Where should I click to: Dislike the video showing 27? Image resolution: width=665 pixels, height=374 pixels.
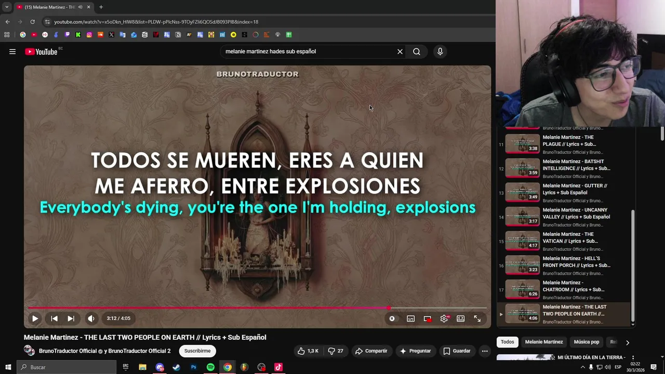coord(336,351)
